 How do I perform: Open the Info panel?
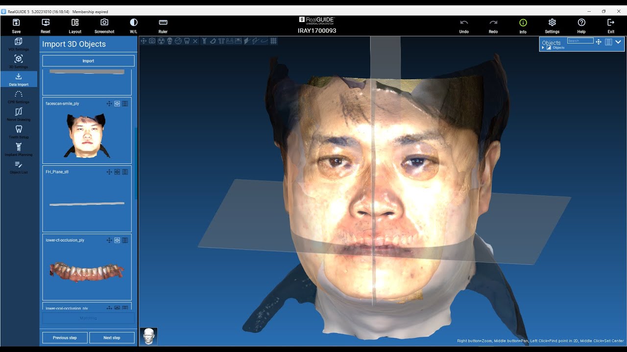[x=523, y=22]
